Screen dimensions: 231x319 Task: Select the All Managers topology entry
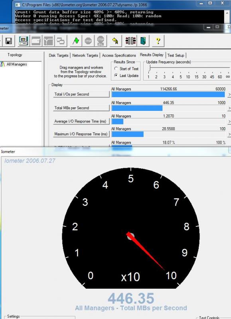17,64
